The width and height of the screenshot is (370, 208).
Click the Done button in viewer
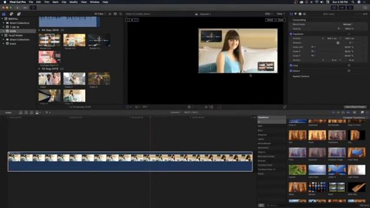point(281,20)
